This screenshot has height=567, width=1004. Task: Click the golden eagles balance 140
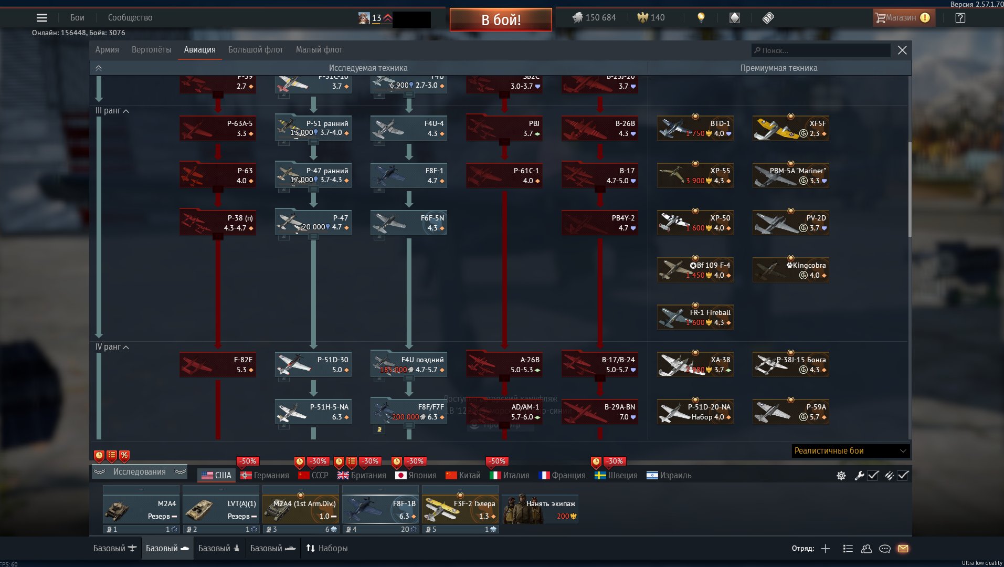[651, 18]
